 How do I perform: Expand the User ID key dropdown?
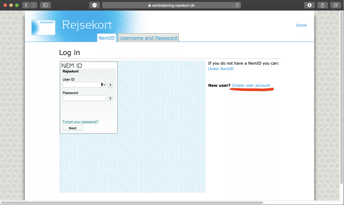(103, 85)
